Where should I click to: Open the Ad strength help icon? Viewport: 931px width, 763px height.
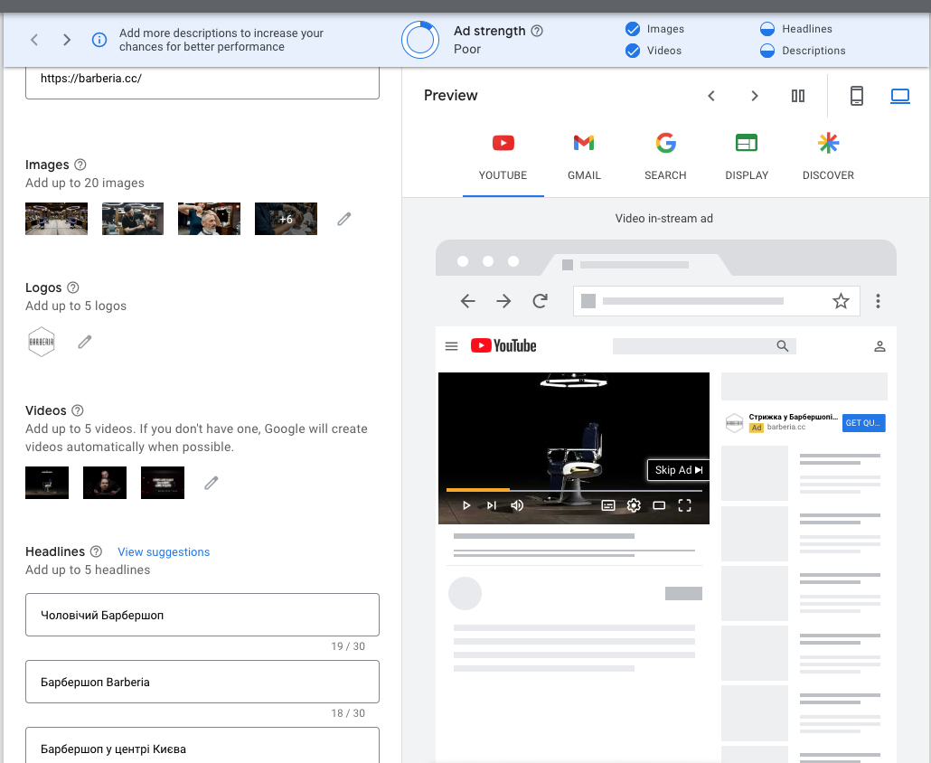(537, 31)
